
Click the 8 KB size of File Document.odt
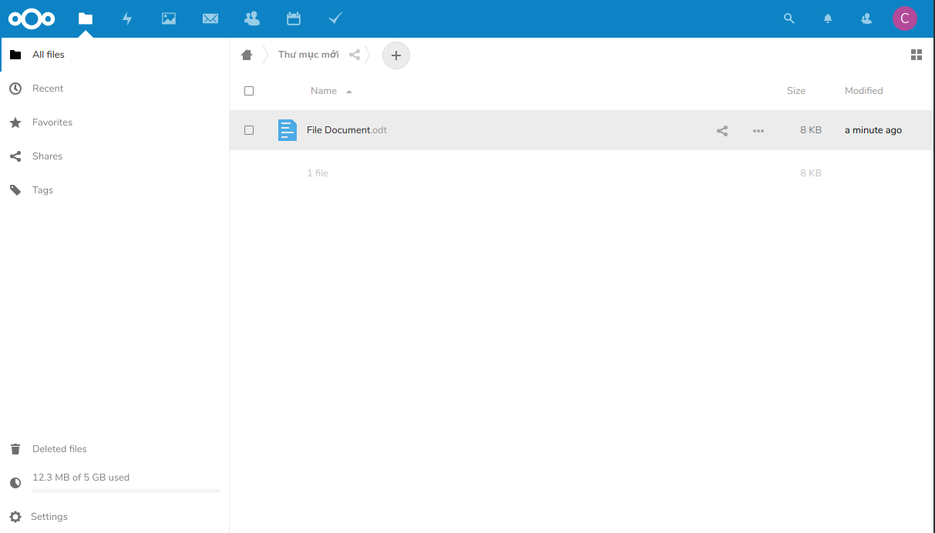[811, 130]
